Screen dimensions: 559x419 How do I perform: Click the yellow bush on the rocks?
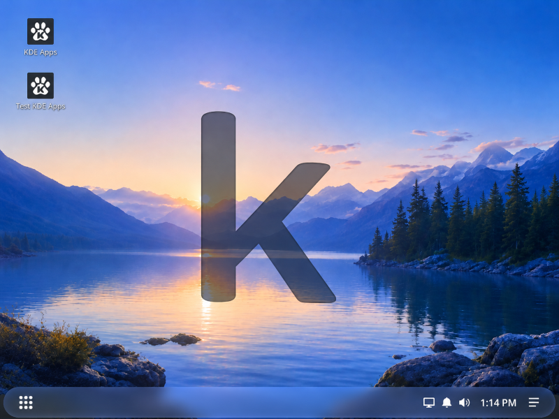[45, 344]
